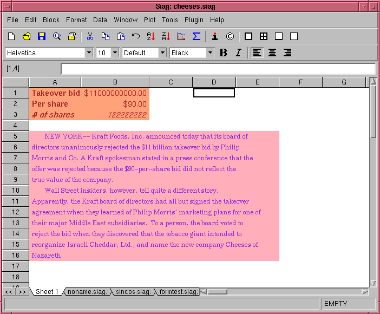Expand the font size 10 dropdown

115,53
